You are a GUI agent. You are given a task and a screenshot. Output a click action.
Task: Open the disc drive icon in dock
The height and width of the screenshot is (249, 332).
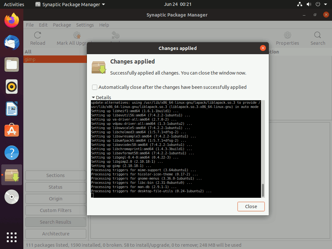[x=12, y=197]
